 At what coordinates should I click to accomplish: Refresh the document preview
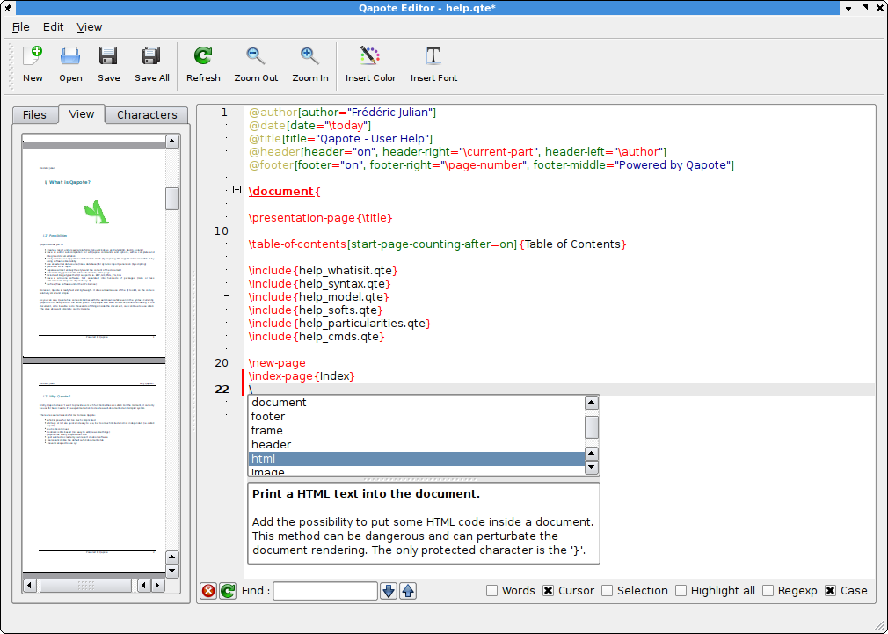click(203, 64)
